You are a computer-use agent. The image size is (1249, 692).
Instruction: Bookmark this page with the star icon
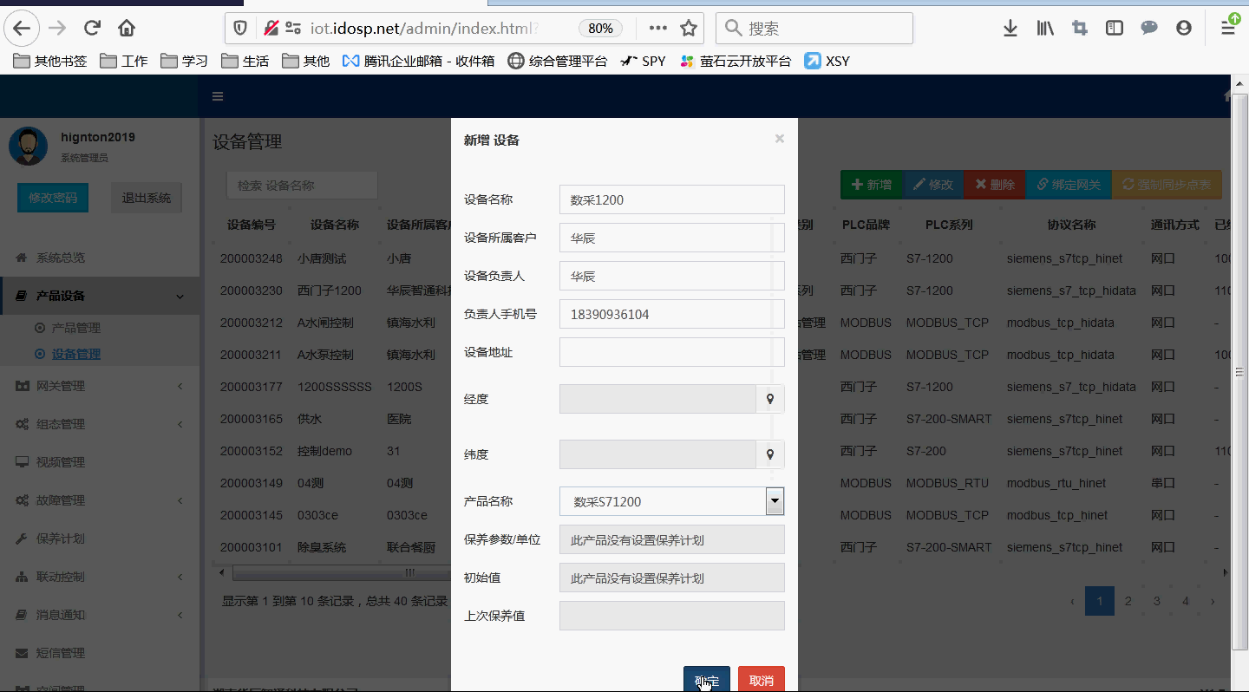689,28
